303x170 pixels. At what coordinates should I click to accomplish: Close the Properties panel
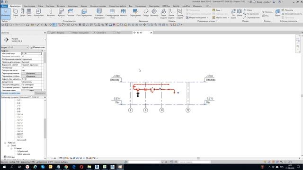[45, 33]
